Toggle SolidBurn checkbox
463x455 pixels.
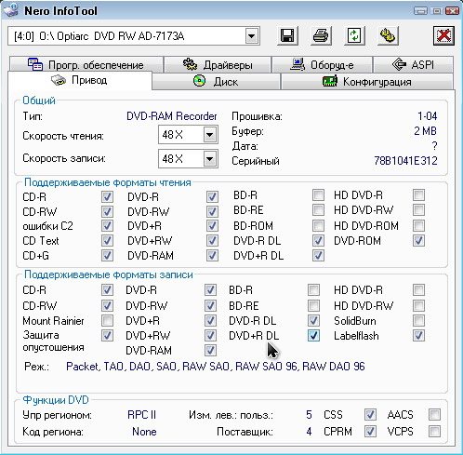[418, 320]
